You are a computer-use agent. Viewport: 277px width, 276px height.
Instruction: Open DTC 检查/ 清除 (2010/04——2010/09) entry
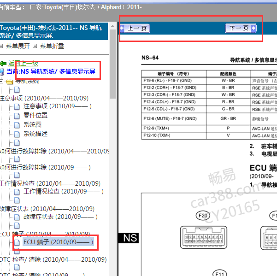point(53,259)
